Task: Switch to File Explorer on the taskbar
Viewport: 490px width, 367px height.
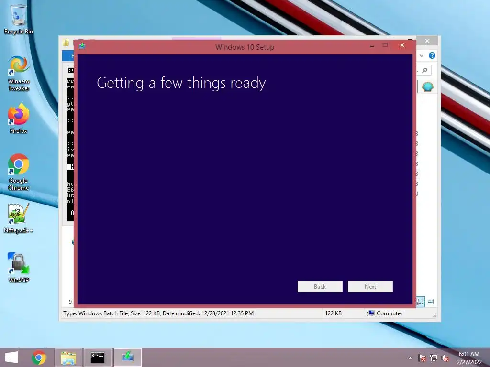Action: (68, 357)
